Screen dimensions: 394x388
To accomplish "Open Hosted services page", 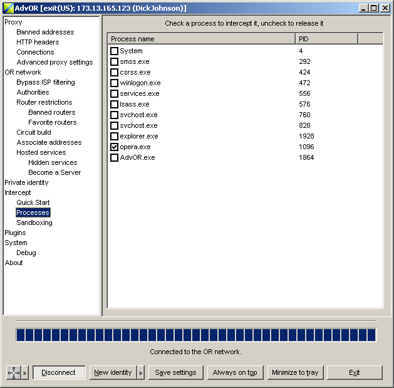I will pyautogui.click(x=41, y=153).
